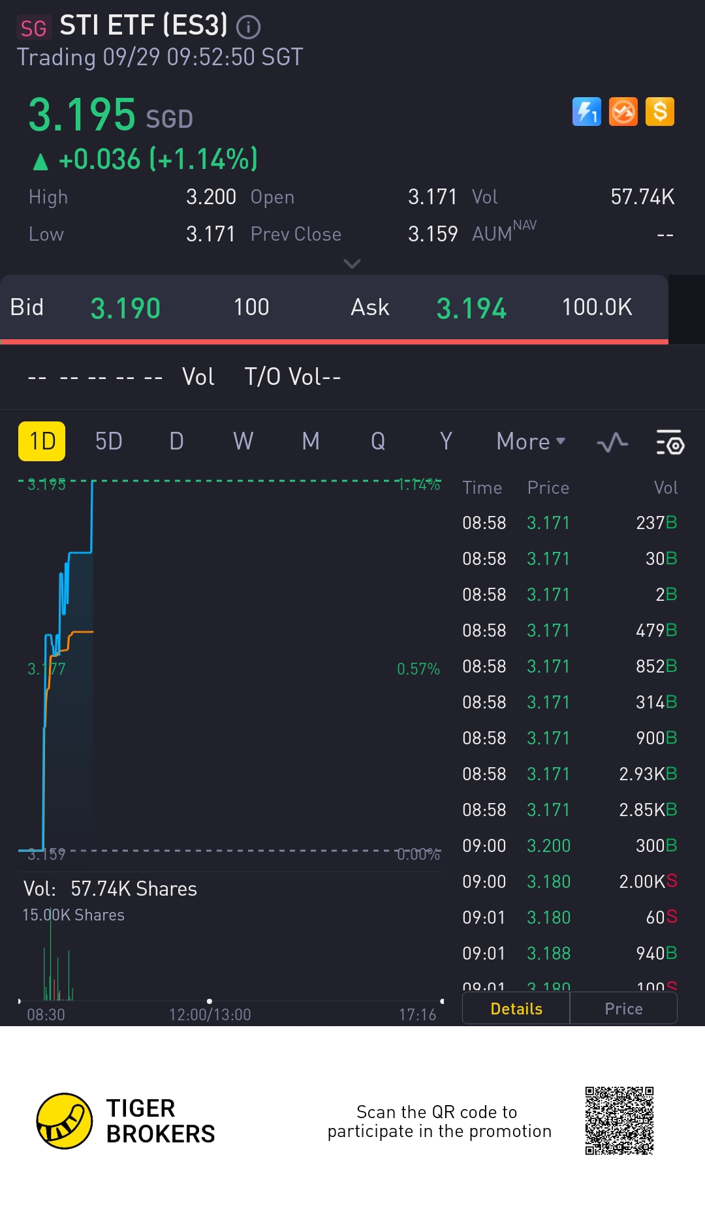Tap the Tiger Brokers logo
Viewport: 705px width, 1216px height.
[65, 1121]
